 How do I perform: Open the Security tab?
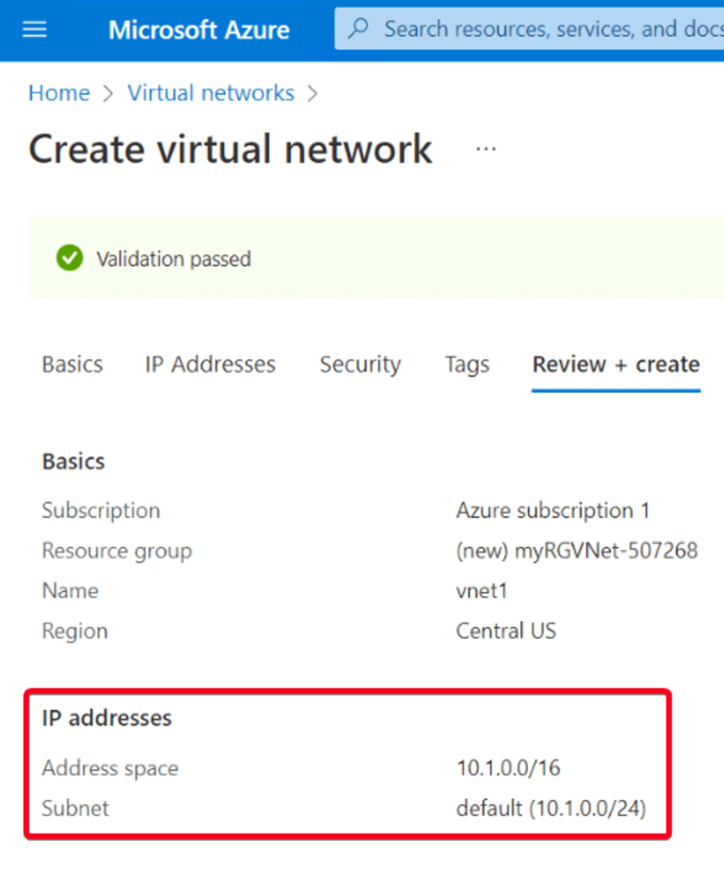pos(360,365)
